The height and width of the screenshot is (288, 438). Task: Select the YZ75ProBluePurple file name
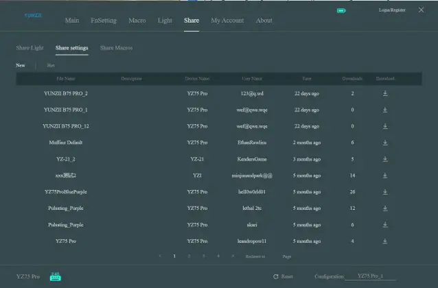[x=66, y=192]
